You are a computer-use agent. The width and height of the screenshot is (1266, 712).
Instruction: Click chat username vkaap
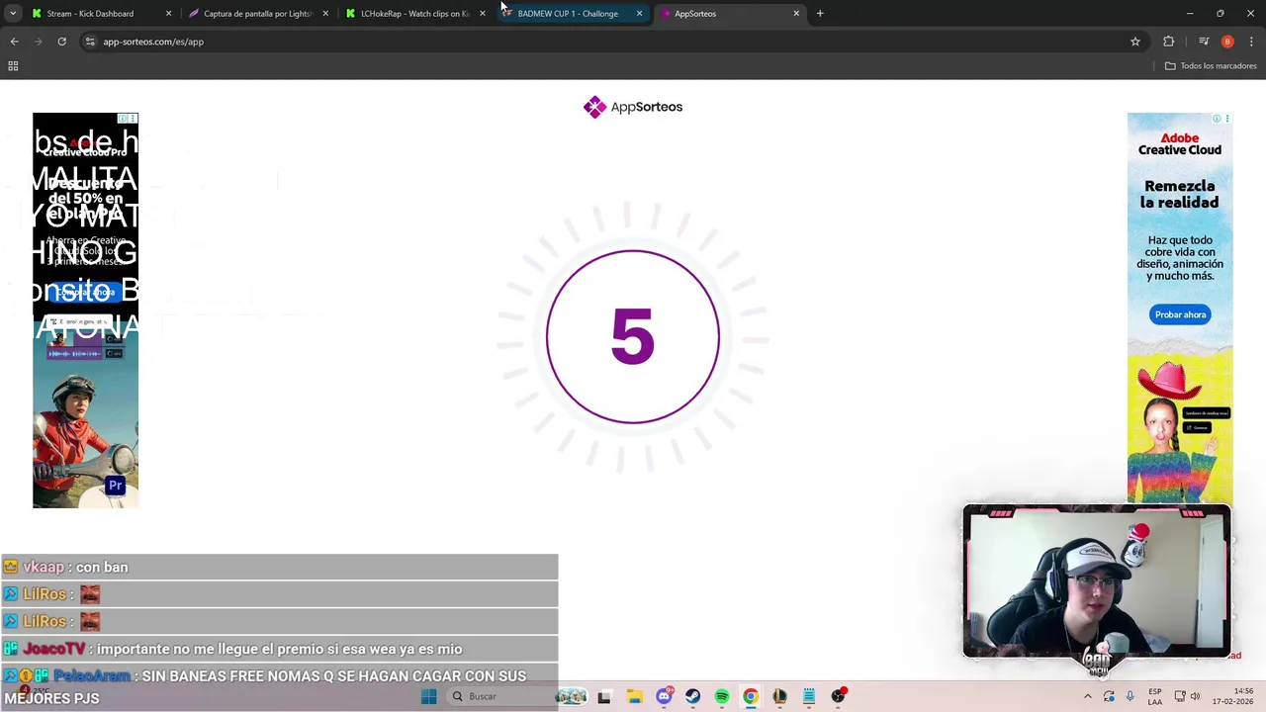tap(44, 567)
